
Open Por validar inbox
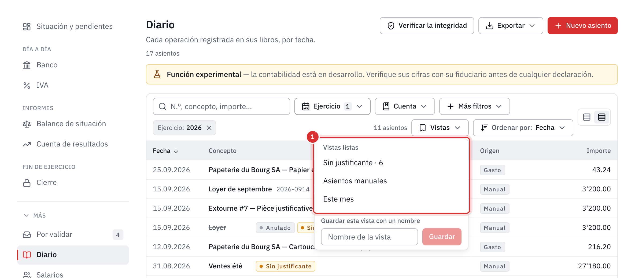click(73, 234)
